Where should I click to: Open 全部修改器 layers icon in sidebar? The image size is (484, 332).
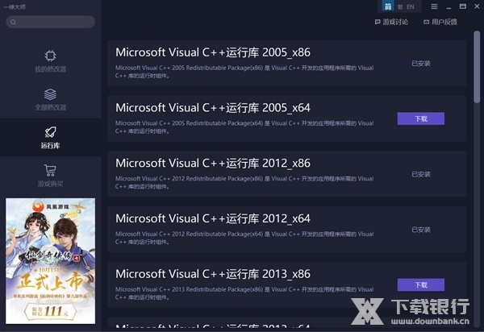click(x=50, y=93)
